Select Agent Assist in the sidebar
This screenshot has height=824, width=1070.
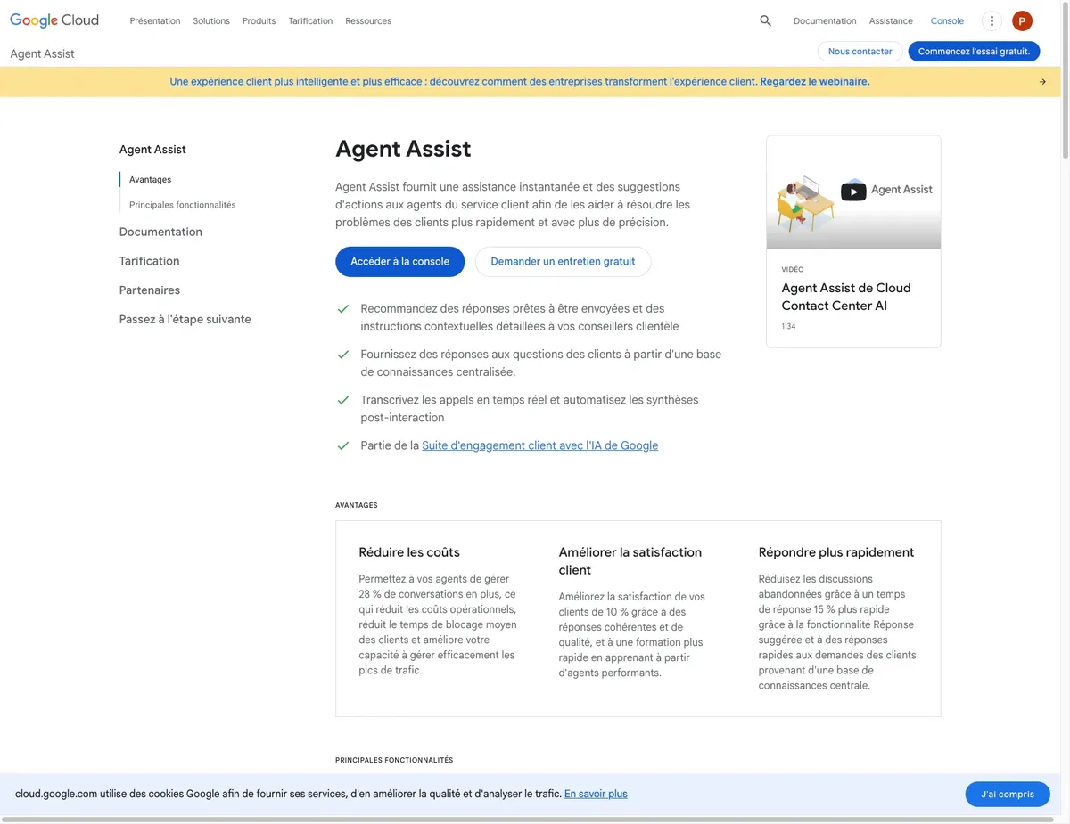click(x=152, y=150)
